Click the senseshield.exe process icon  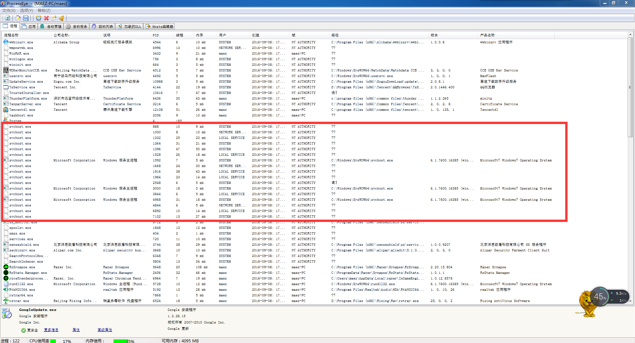6,244
